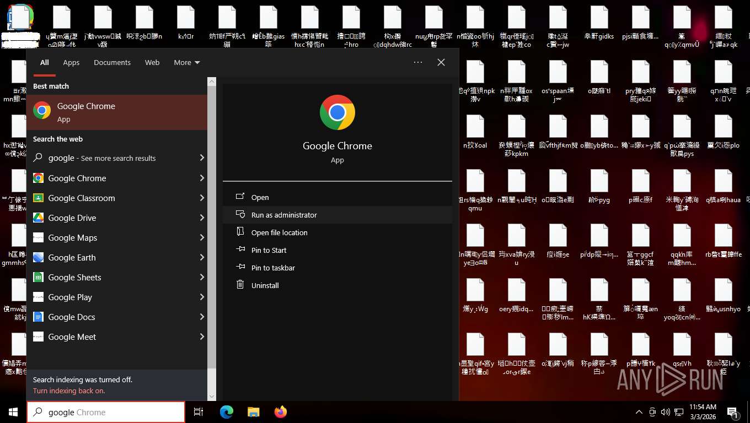Select Pin to Start action
Image resolution: width=750 pixels, height=423 pixels.
[337, 250]
